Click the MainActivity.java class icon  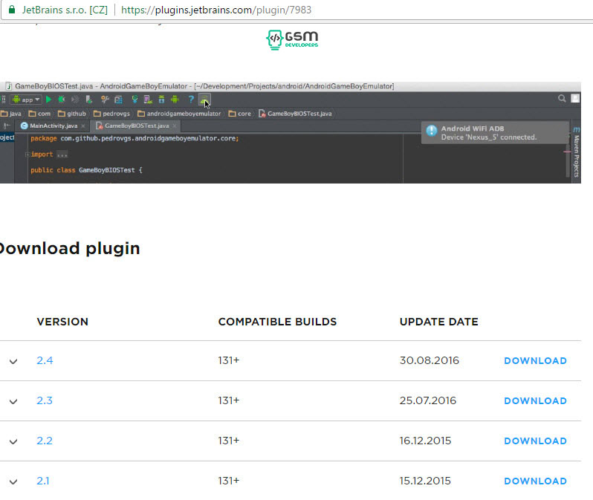[25, 126]
